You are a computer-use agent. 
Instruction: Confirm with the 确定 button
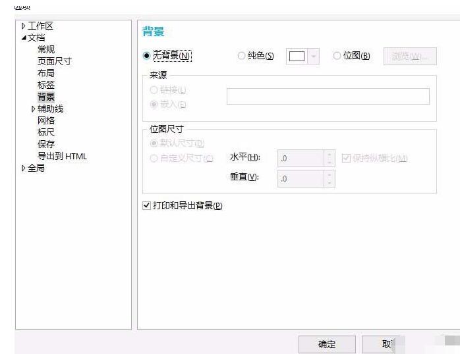tap(327, 344)
